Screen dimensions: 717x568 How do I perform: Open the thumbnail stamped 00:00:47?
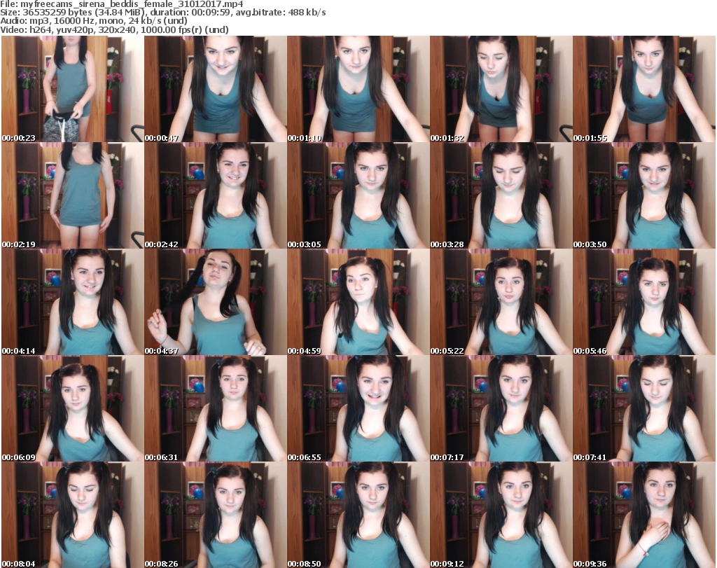[216, 89]
